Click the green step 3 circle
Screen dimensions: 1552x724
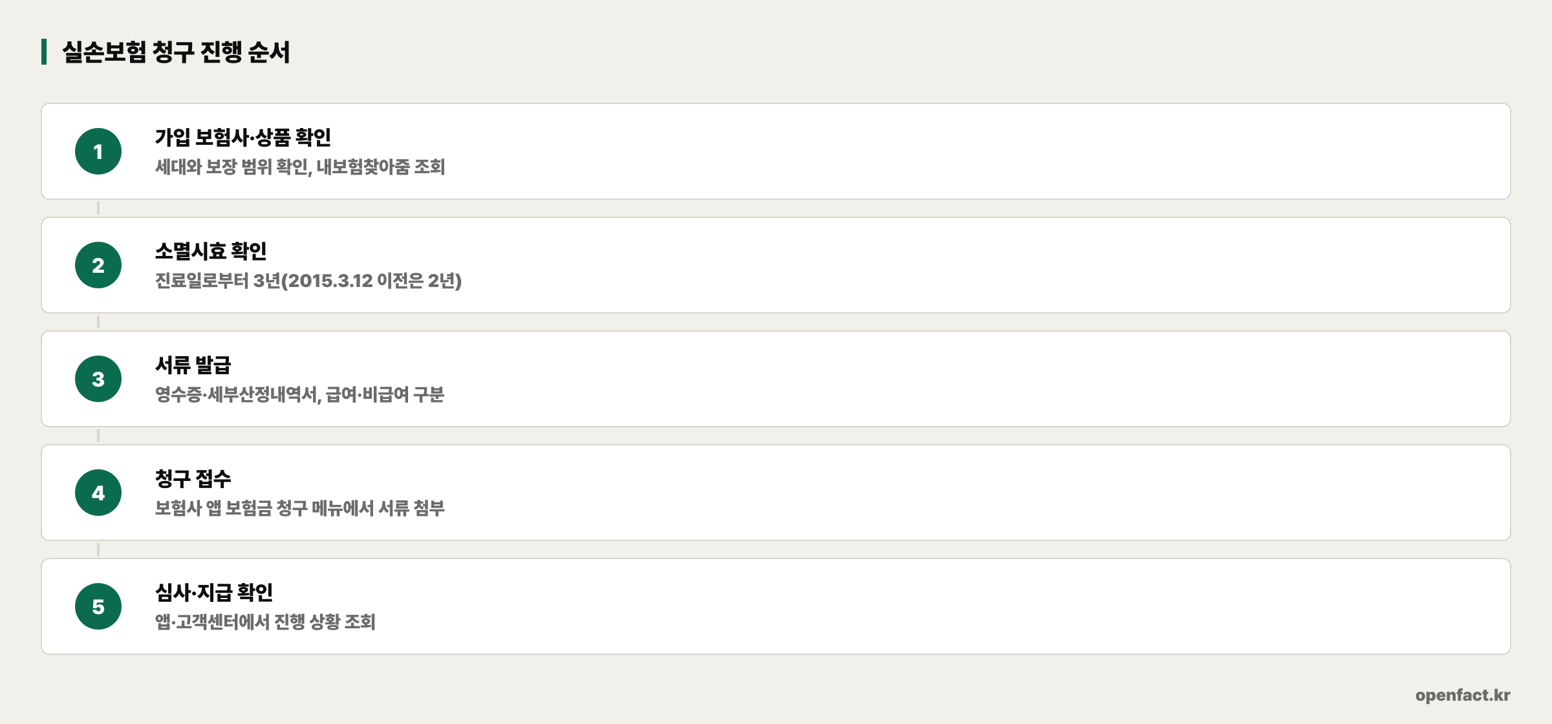[x=98, y=379]
